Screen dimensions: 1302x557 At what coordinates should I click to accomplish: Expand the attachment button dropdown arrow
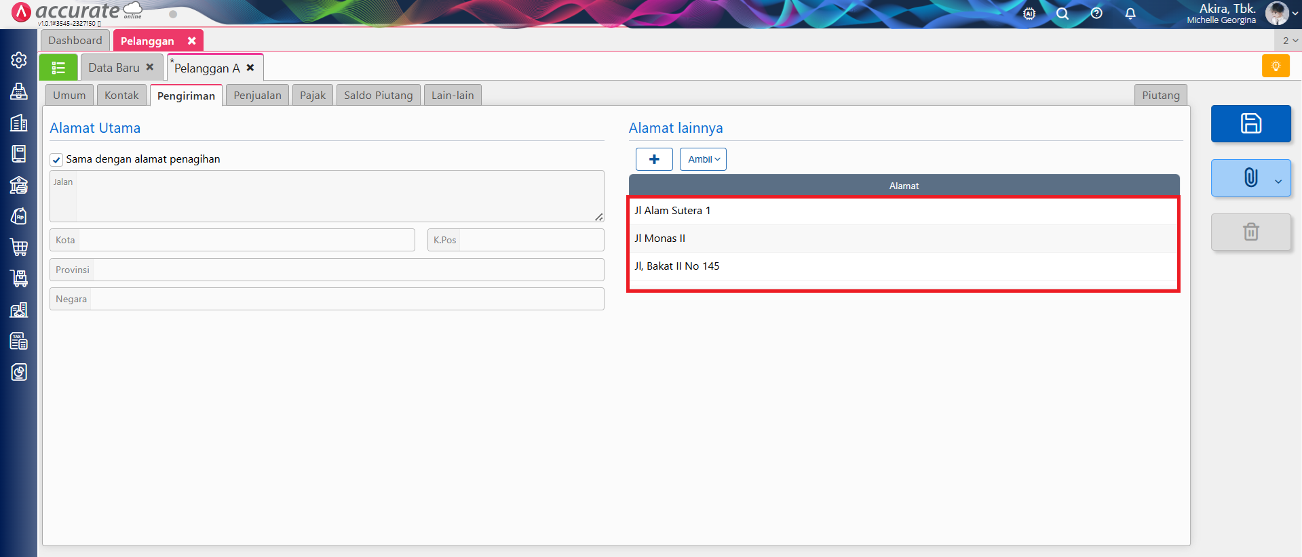tap(1278, 181)
